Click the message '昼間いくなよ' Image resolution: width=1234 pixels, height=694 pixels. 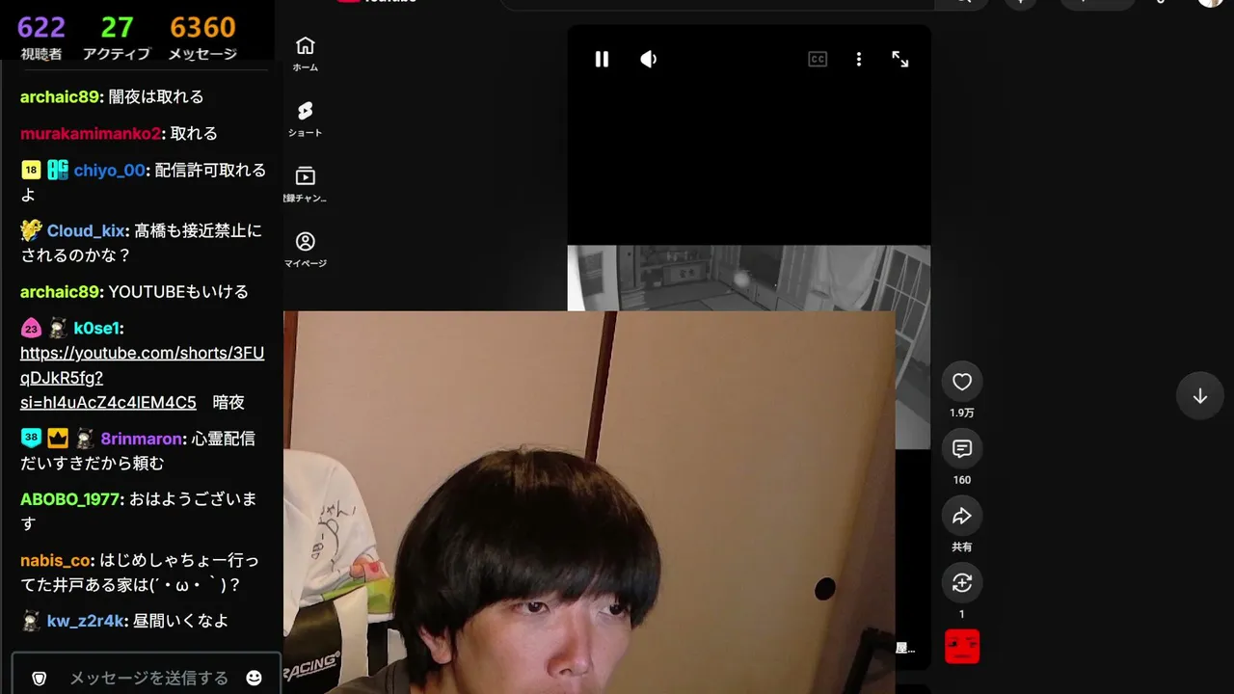point(181,622)
